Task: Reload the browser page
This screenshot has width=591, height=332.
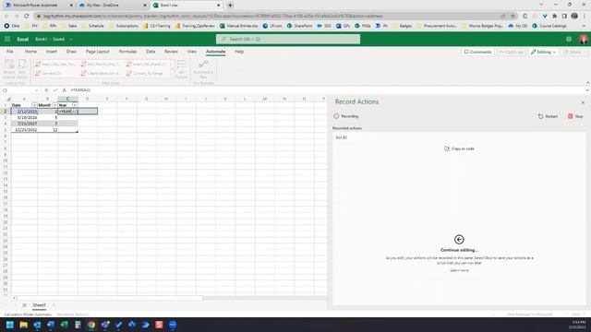Action: (x=27, y=17)
